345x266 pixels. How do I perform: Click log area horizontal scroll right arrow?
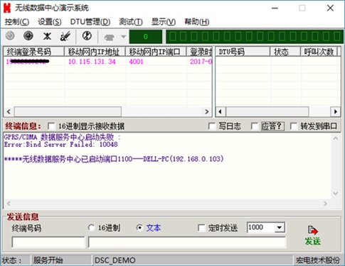point(326,204)
